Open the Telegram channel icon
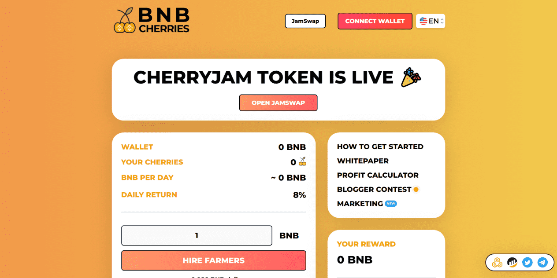This screenshot has height=278, width=557. [542, 263]
